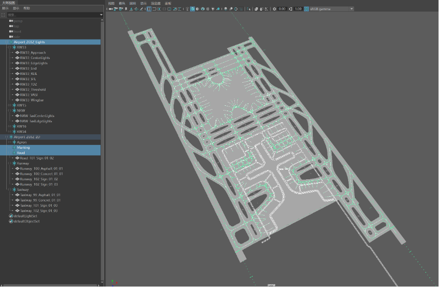Click the group icon beside Runway

tap(14, 163)
